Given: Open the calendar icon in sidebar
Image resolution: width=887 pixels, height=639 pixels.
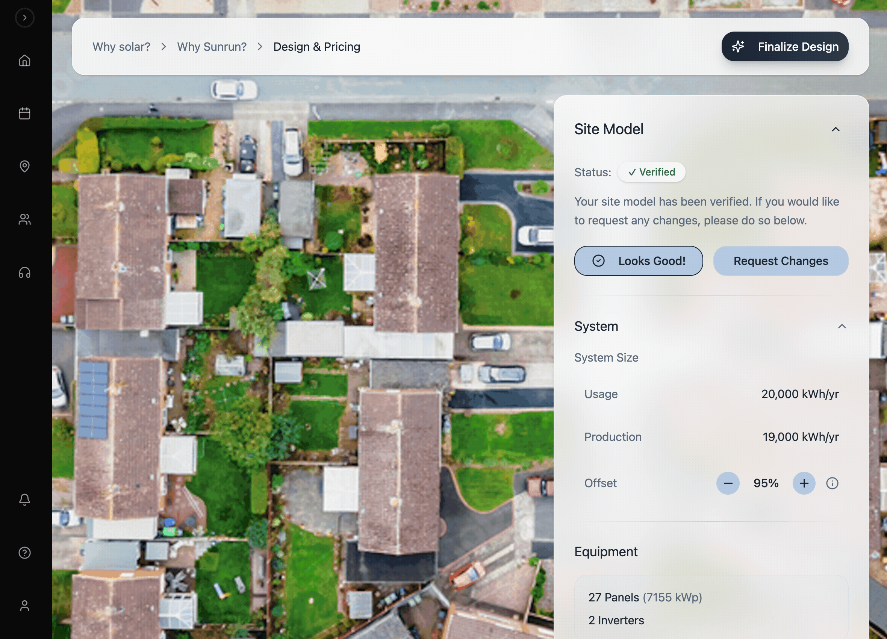Looking at the screenshot, I should [25, 114].
